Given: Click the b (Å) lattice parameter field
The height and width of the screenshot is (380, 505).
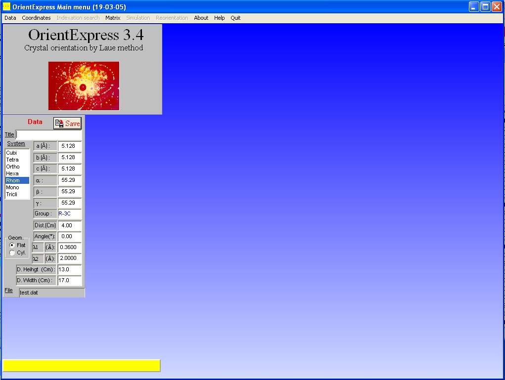Looking at the screenshot, I should tap(70, 157).
